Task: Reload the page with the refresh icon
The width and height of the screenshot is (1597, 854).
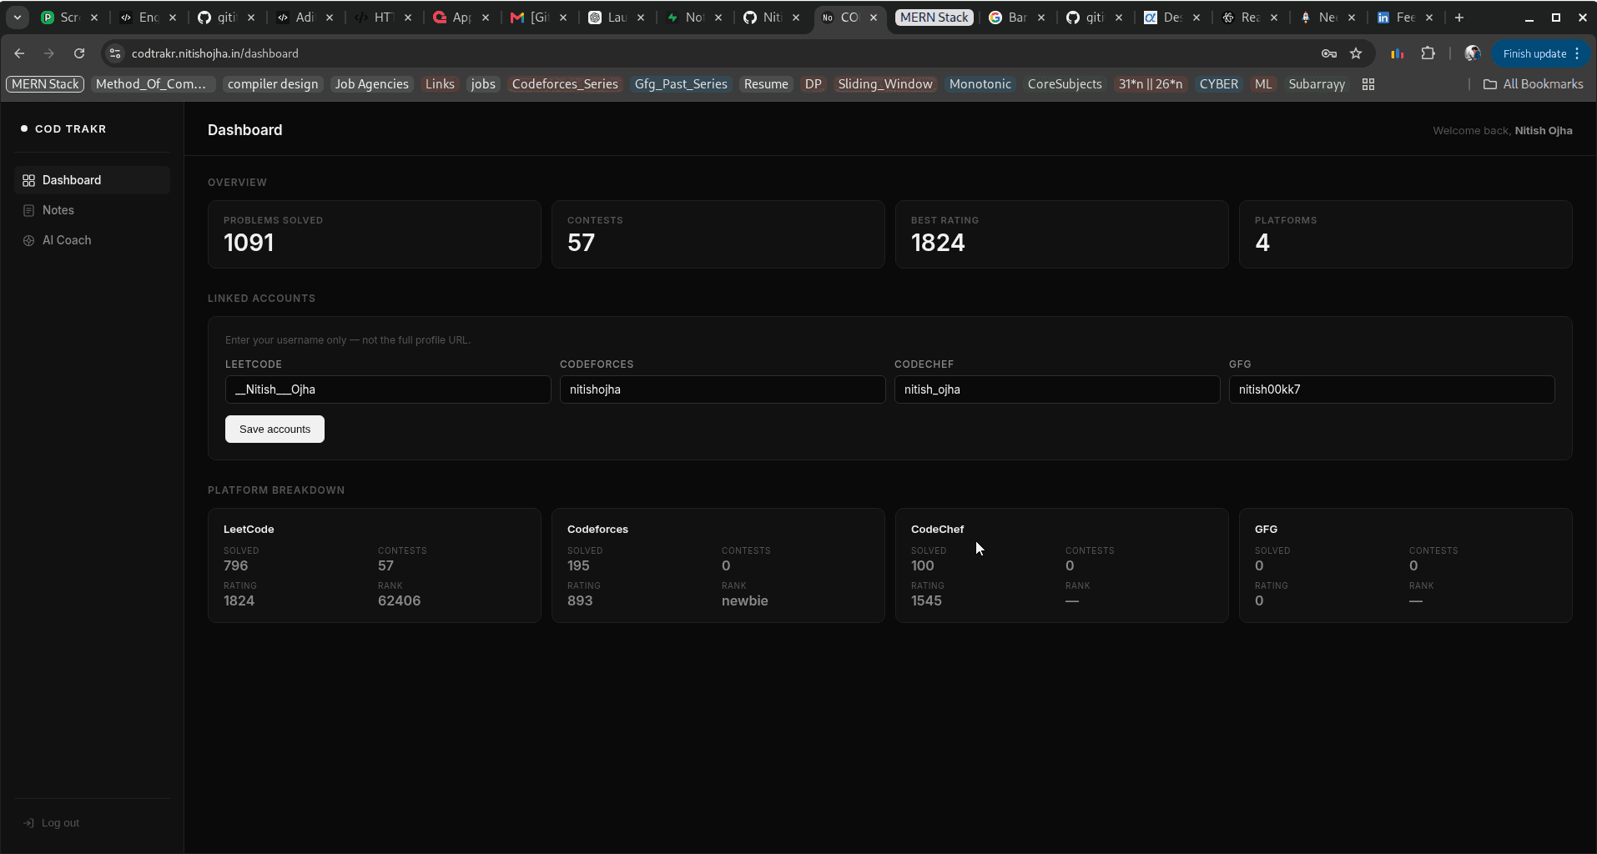Action: pyautogui.click(x=79, y=53)
